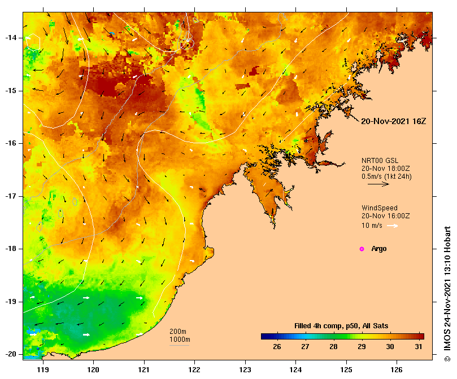Click the WindSpeed label

pyautogui.click(x=380, y=208)
